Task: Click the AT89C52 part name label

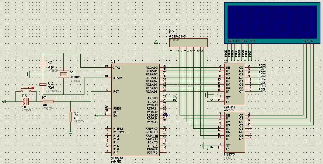Action: [117, 158]
